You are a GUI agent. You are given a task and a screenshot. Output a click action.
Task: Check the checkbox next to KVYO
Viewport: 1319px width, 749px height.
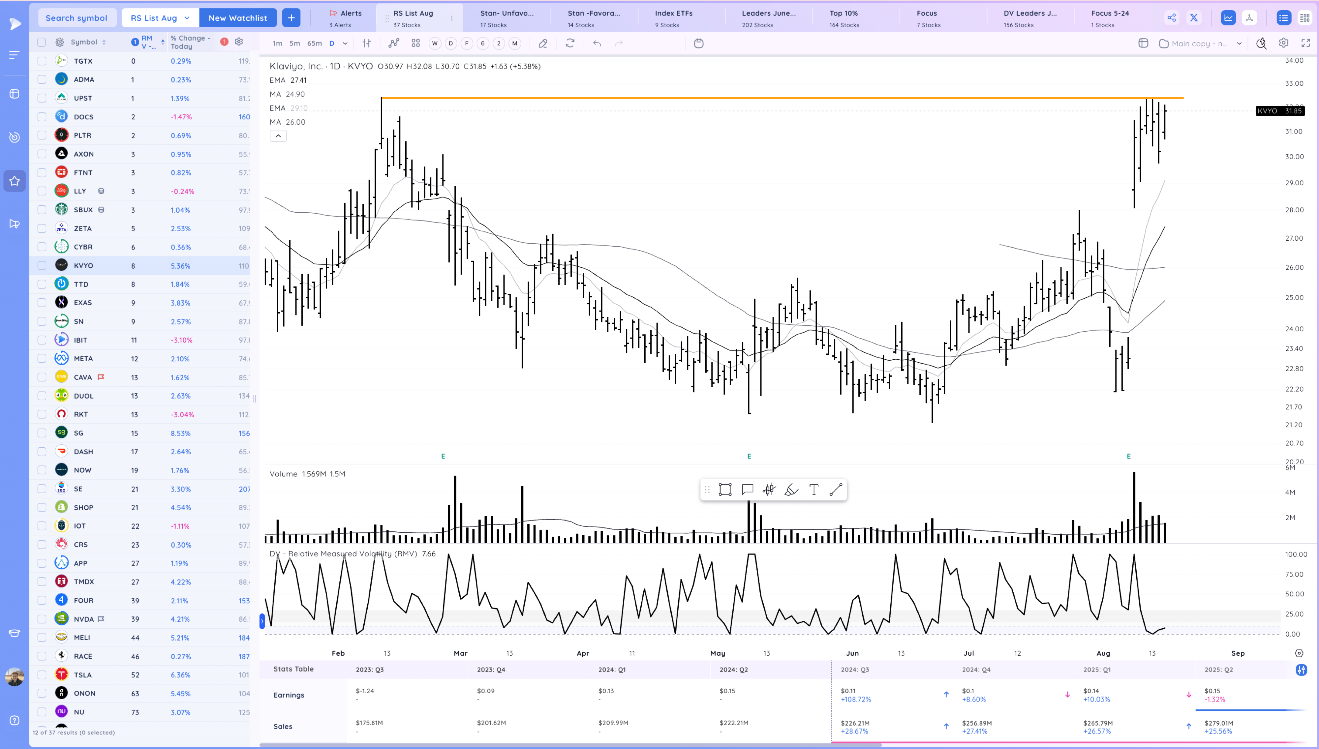tap(42, 265)
